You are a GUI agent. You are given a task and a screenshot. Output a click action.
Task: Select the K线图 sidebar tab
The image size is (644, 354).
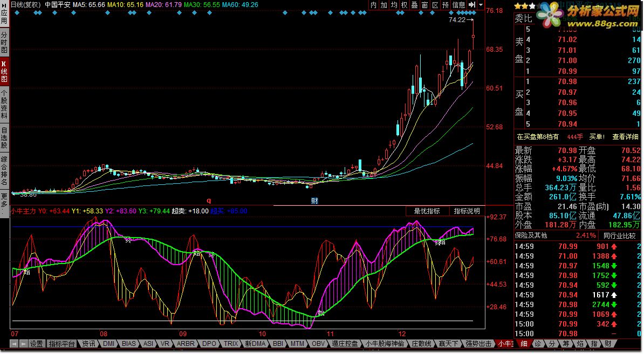point(4,71)
